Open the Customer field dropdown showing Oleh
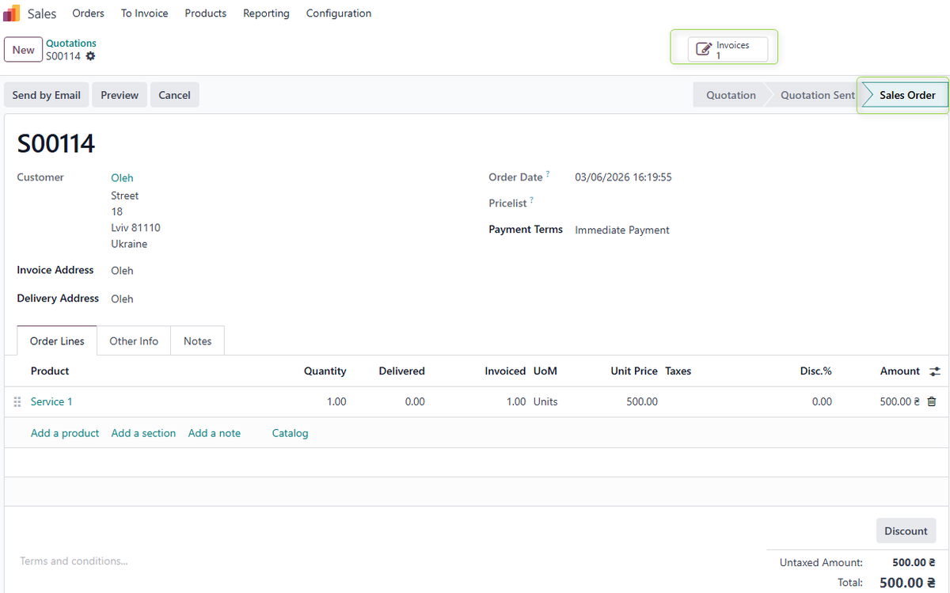Image resolution: width=950 pixels, height=593 pixels. pos(122,177)
